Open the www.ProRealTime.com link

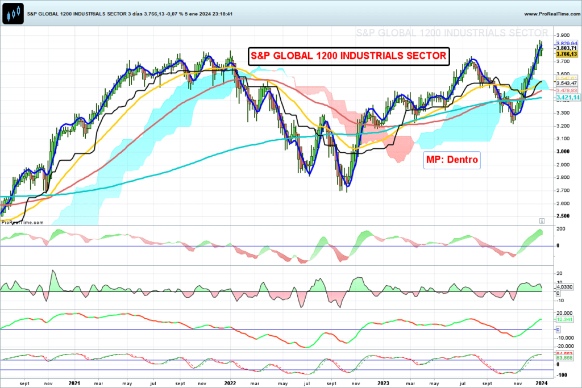(x=552, y=14)
